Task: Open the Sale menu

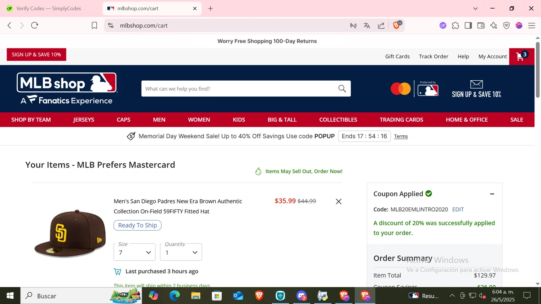Action: pos(517,120)
